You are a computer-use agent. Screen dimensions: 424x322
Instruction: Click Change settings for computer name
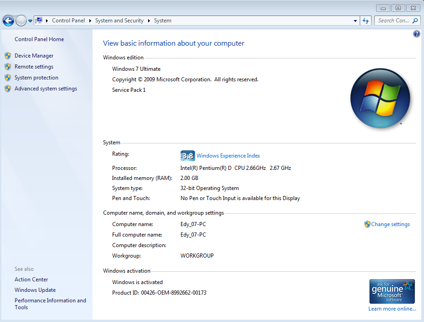tap(390, 224)
